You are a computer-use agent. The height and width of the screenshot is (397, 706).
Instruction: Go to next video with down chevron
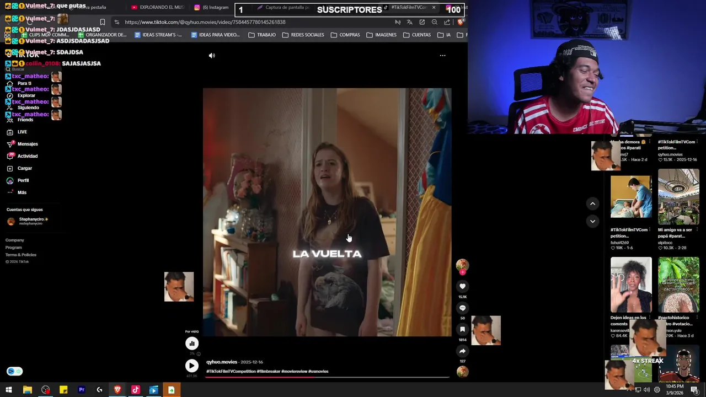[x=592, y=221]
